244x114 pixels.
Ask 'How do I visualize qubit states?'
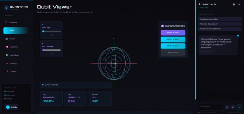[x=220, y=29]
